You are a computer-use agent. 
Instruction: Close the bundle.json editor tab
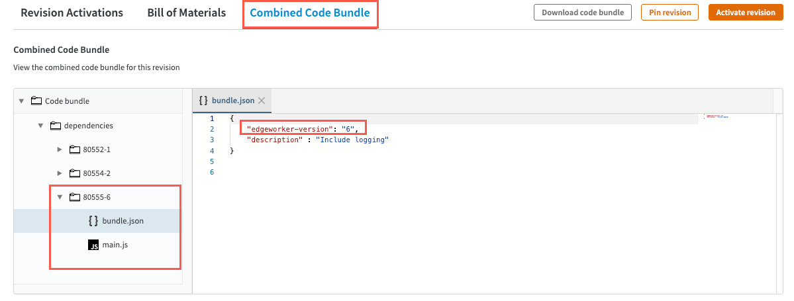coord(262,101)
